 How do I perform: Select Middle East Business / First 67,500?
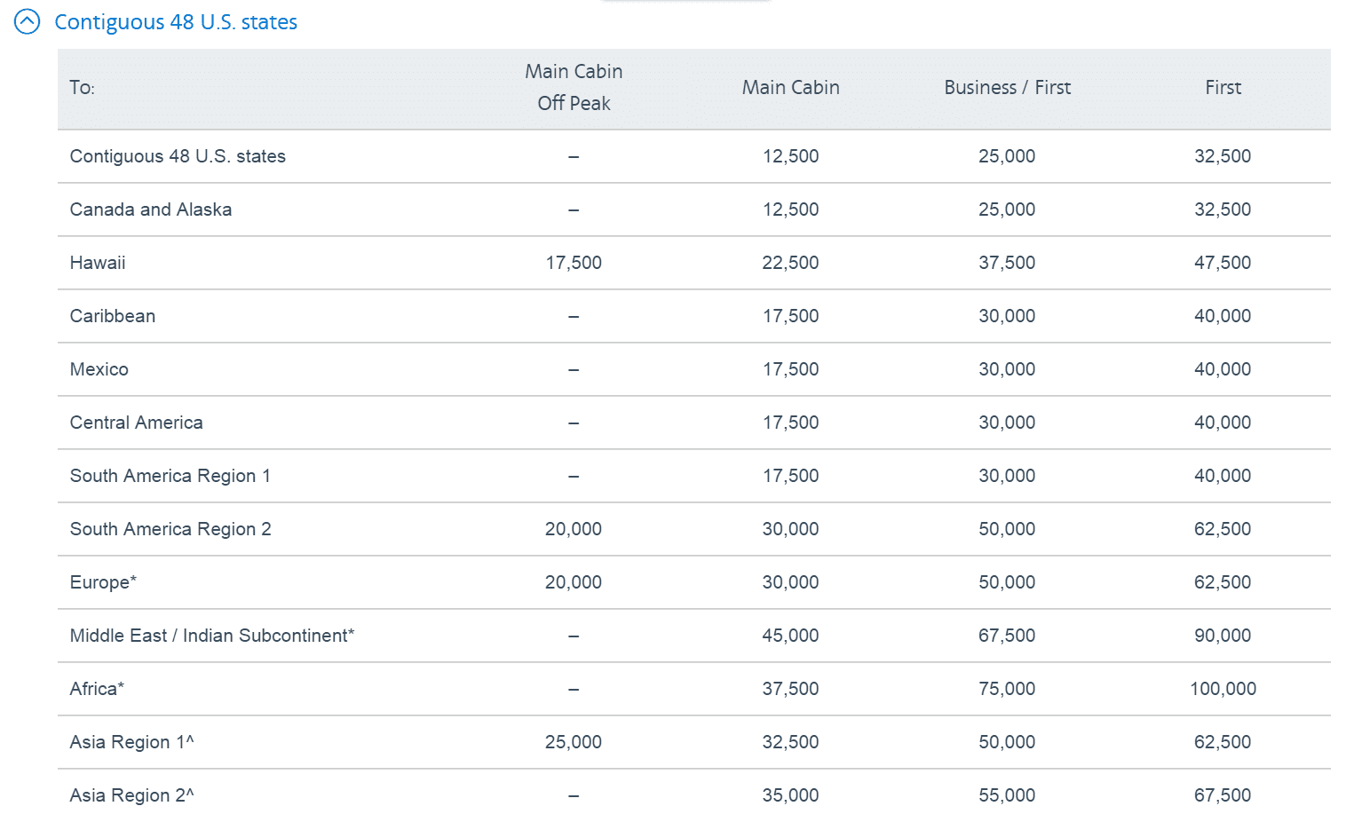pos(1007,636)
